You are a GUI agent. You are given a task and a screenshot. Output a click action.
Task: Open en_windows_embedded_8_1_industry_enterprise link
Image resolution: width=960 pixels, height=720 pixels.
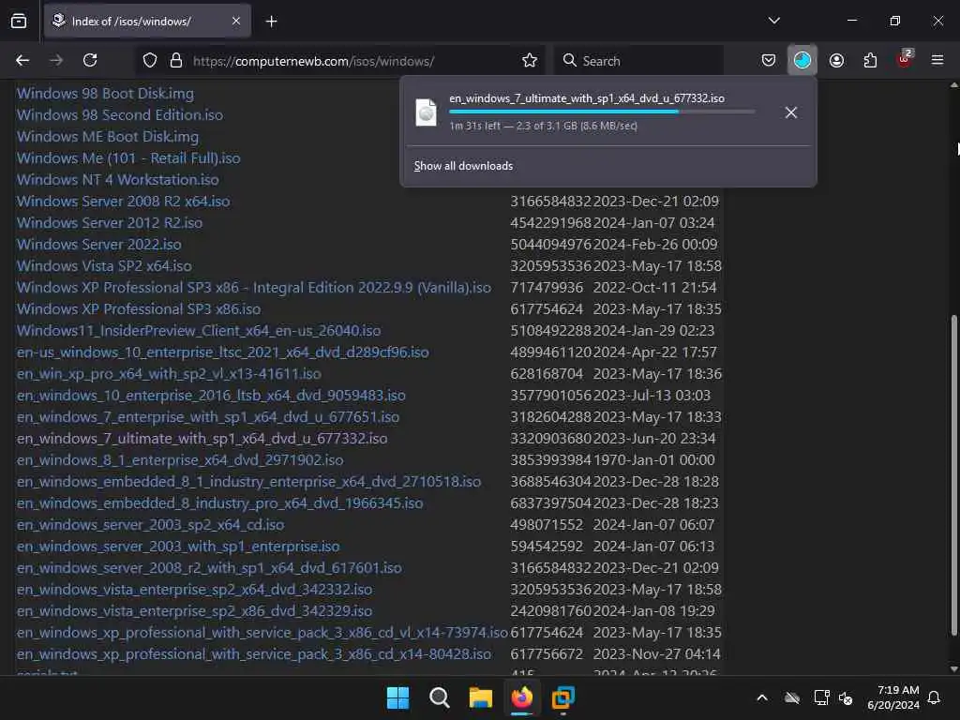(248, 481)
